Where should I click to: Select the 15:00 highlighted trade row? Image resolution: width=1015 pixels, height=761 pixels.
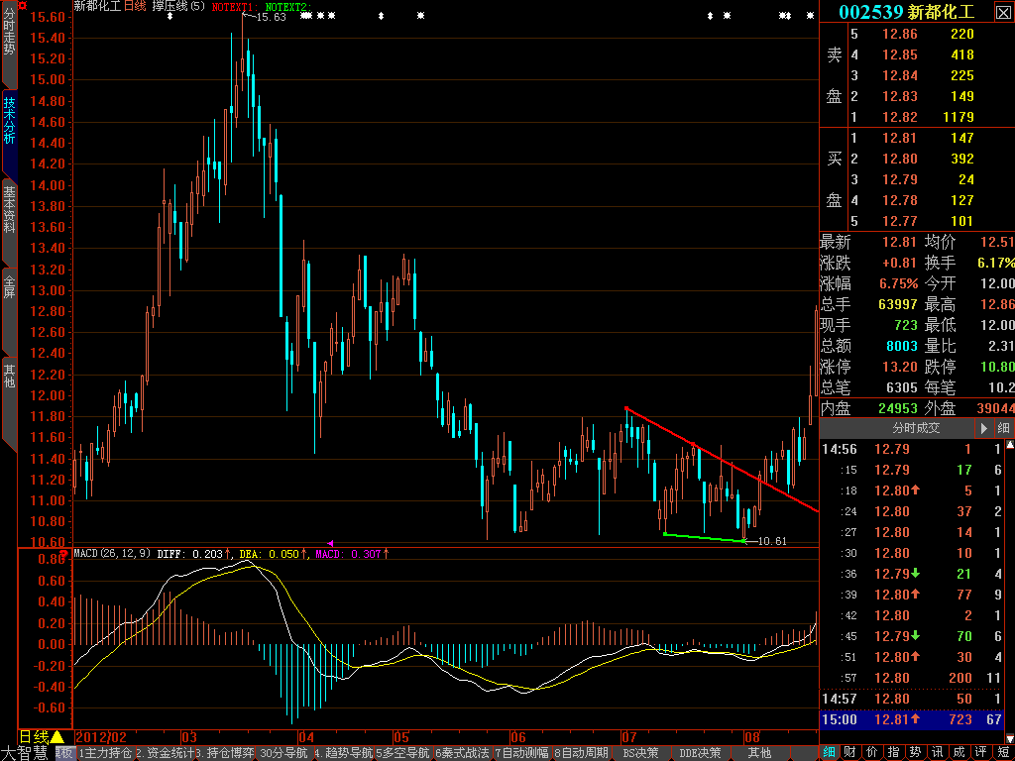[x=913, y=719]
